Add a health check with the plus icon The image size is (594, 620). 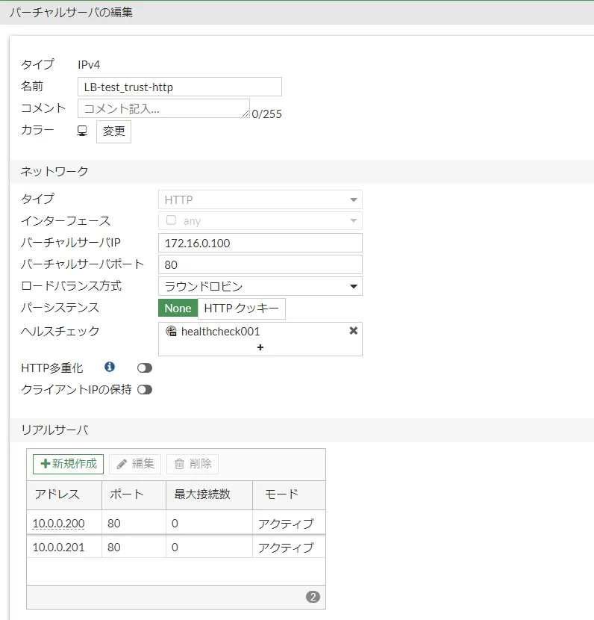pyautogui.click(x=260, y=347)
